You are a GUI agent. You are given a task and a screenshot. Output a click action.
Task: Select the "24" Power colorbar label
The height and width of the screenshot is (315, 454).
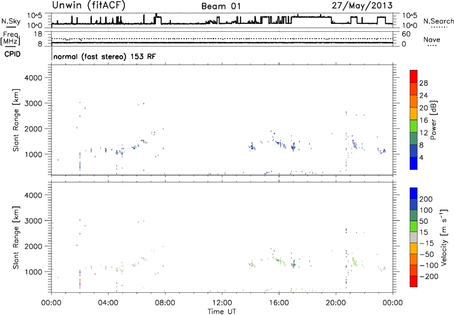(423, 96)
